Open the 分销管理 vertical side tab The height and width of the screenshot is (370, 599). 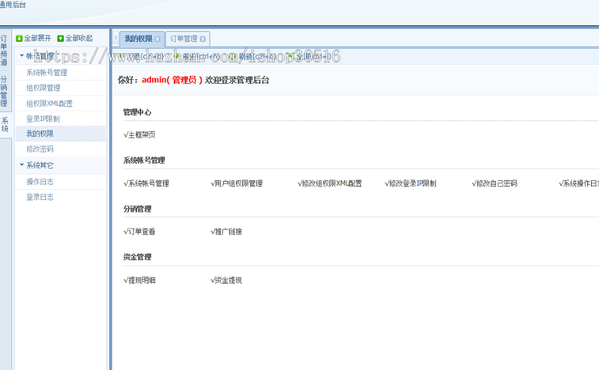[4, 91]
